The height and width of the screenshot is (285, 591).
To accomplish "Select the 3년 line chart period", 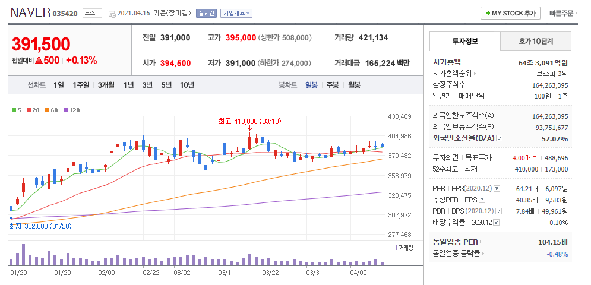I will tap(147, 85).
